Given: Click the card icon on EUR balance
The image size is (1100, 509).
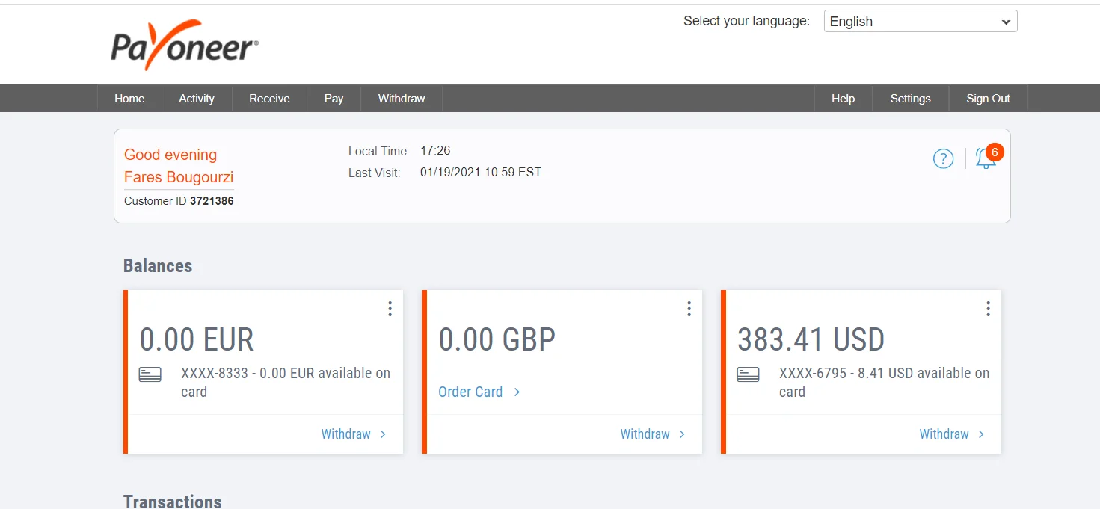Looking at the screenshot, I should 150,374.
